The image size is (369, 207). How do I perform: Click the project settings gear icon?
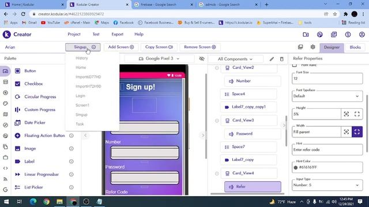(x=312, y=47)
